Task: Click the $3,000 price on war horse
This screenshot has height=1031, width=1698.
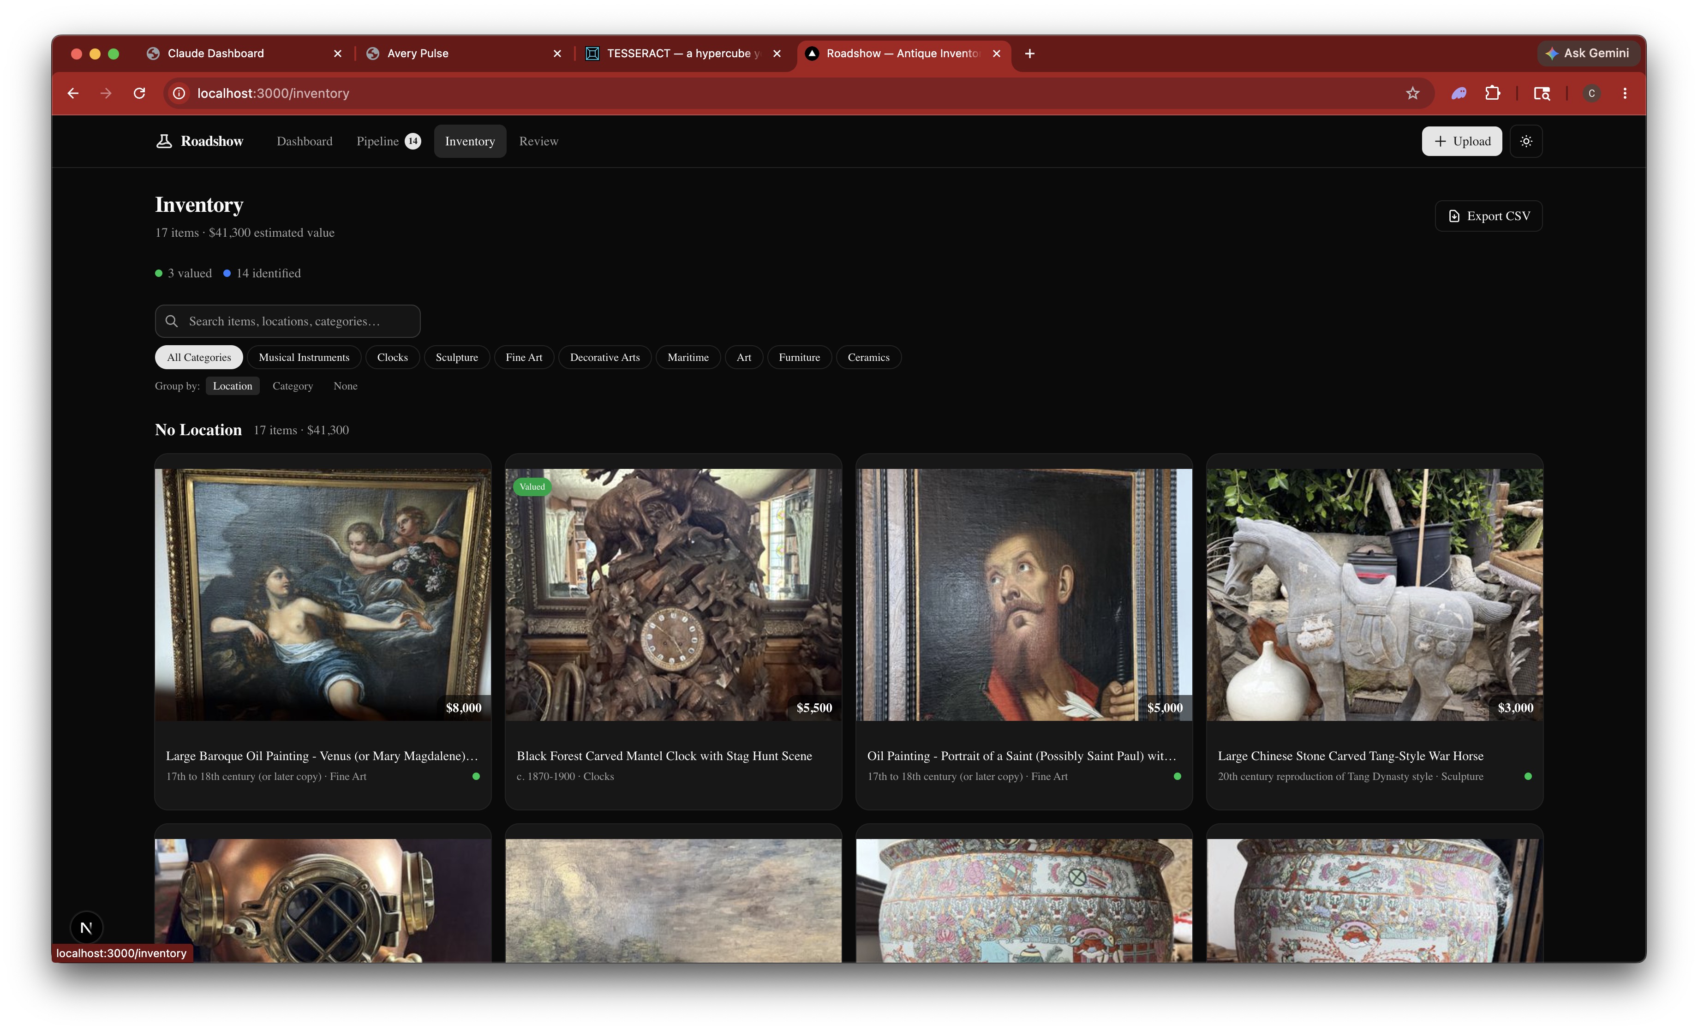Action: [x=1515, y=708]
